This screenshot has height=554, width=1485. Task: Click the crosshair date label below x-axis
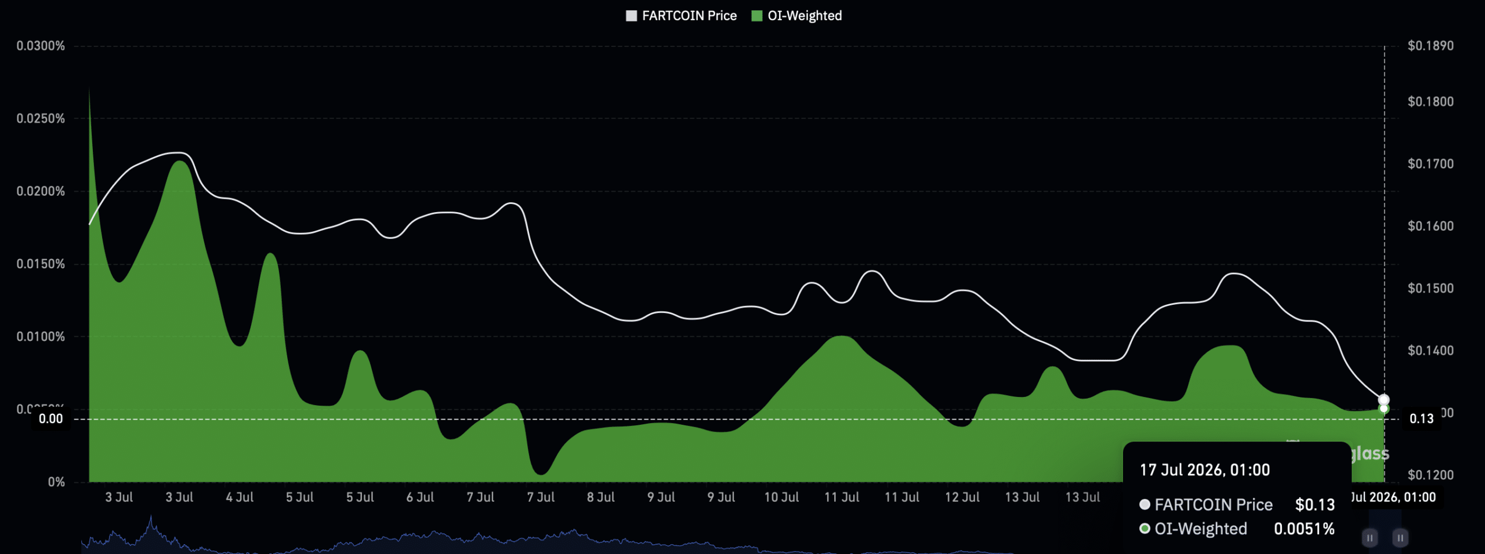point(1393,497)
